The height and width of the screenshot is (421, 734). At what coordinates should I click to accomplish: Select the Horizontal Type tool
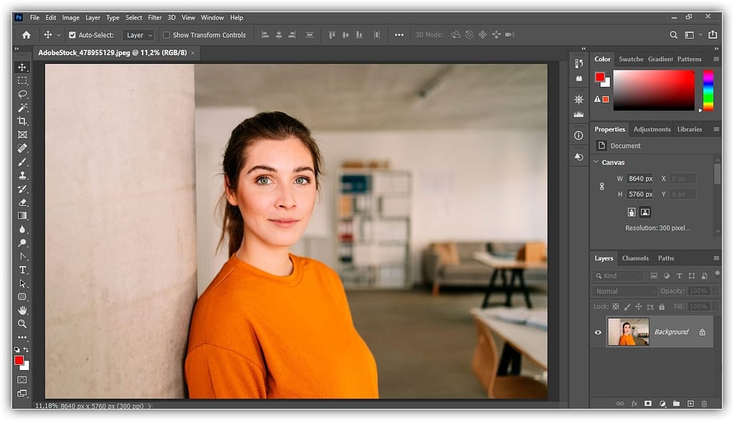(22, 270)
